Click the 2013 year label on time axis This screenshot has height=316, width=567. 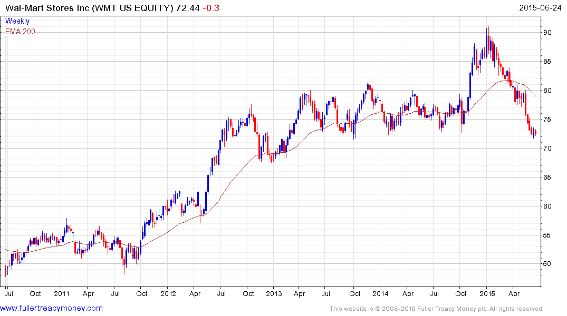click(274, 293)
